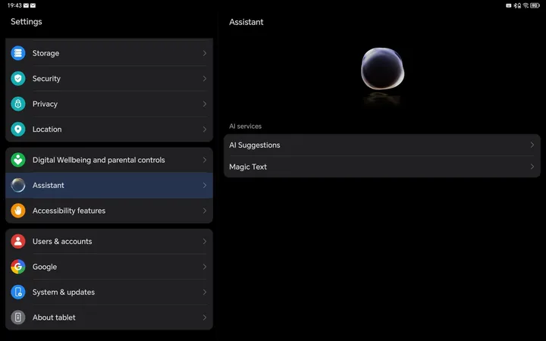Click the About tablet icon
The image size is (546, 341).
coord(18,318)
